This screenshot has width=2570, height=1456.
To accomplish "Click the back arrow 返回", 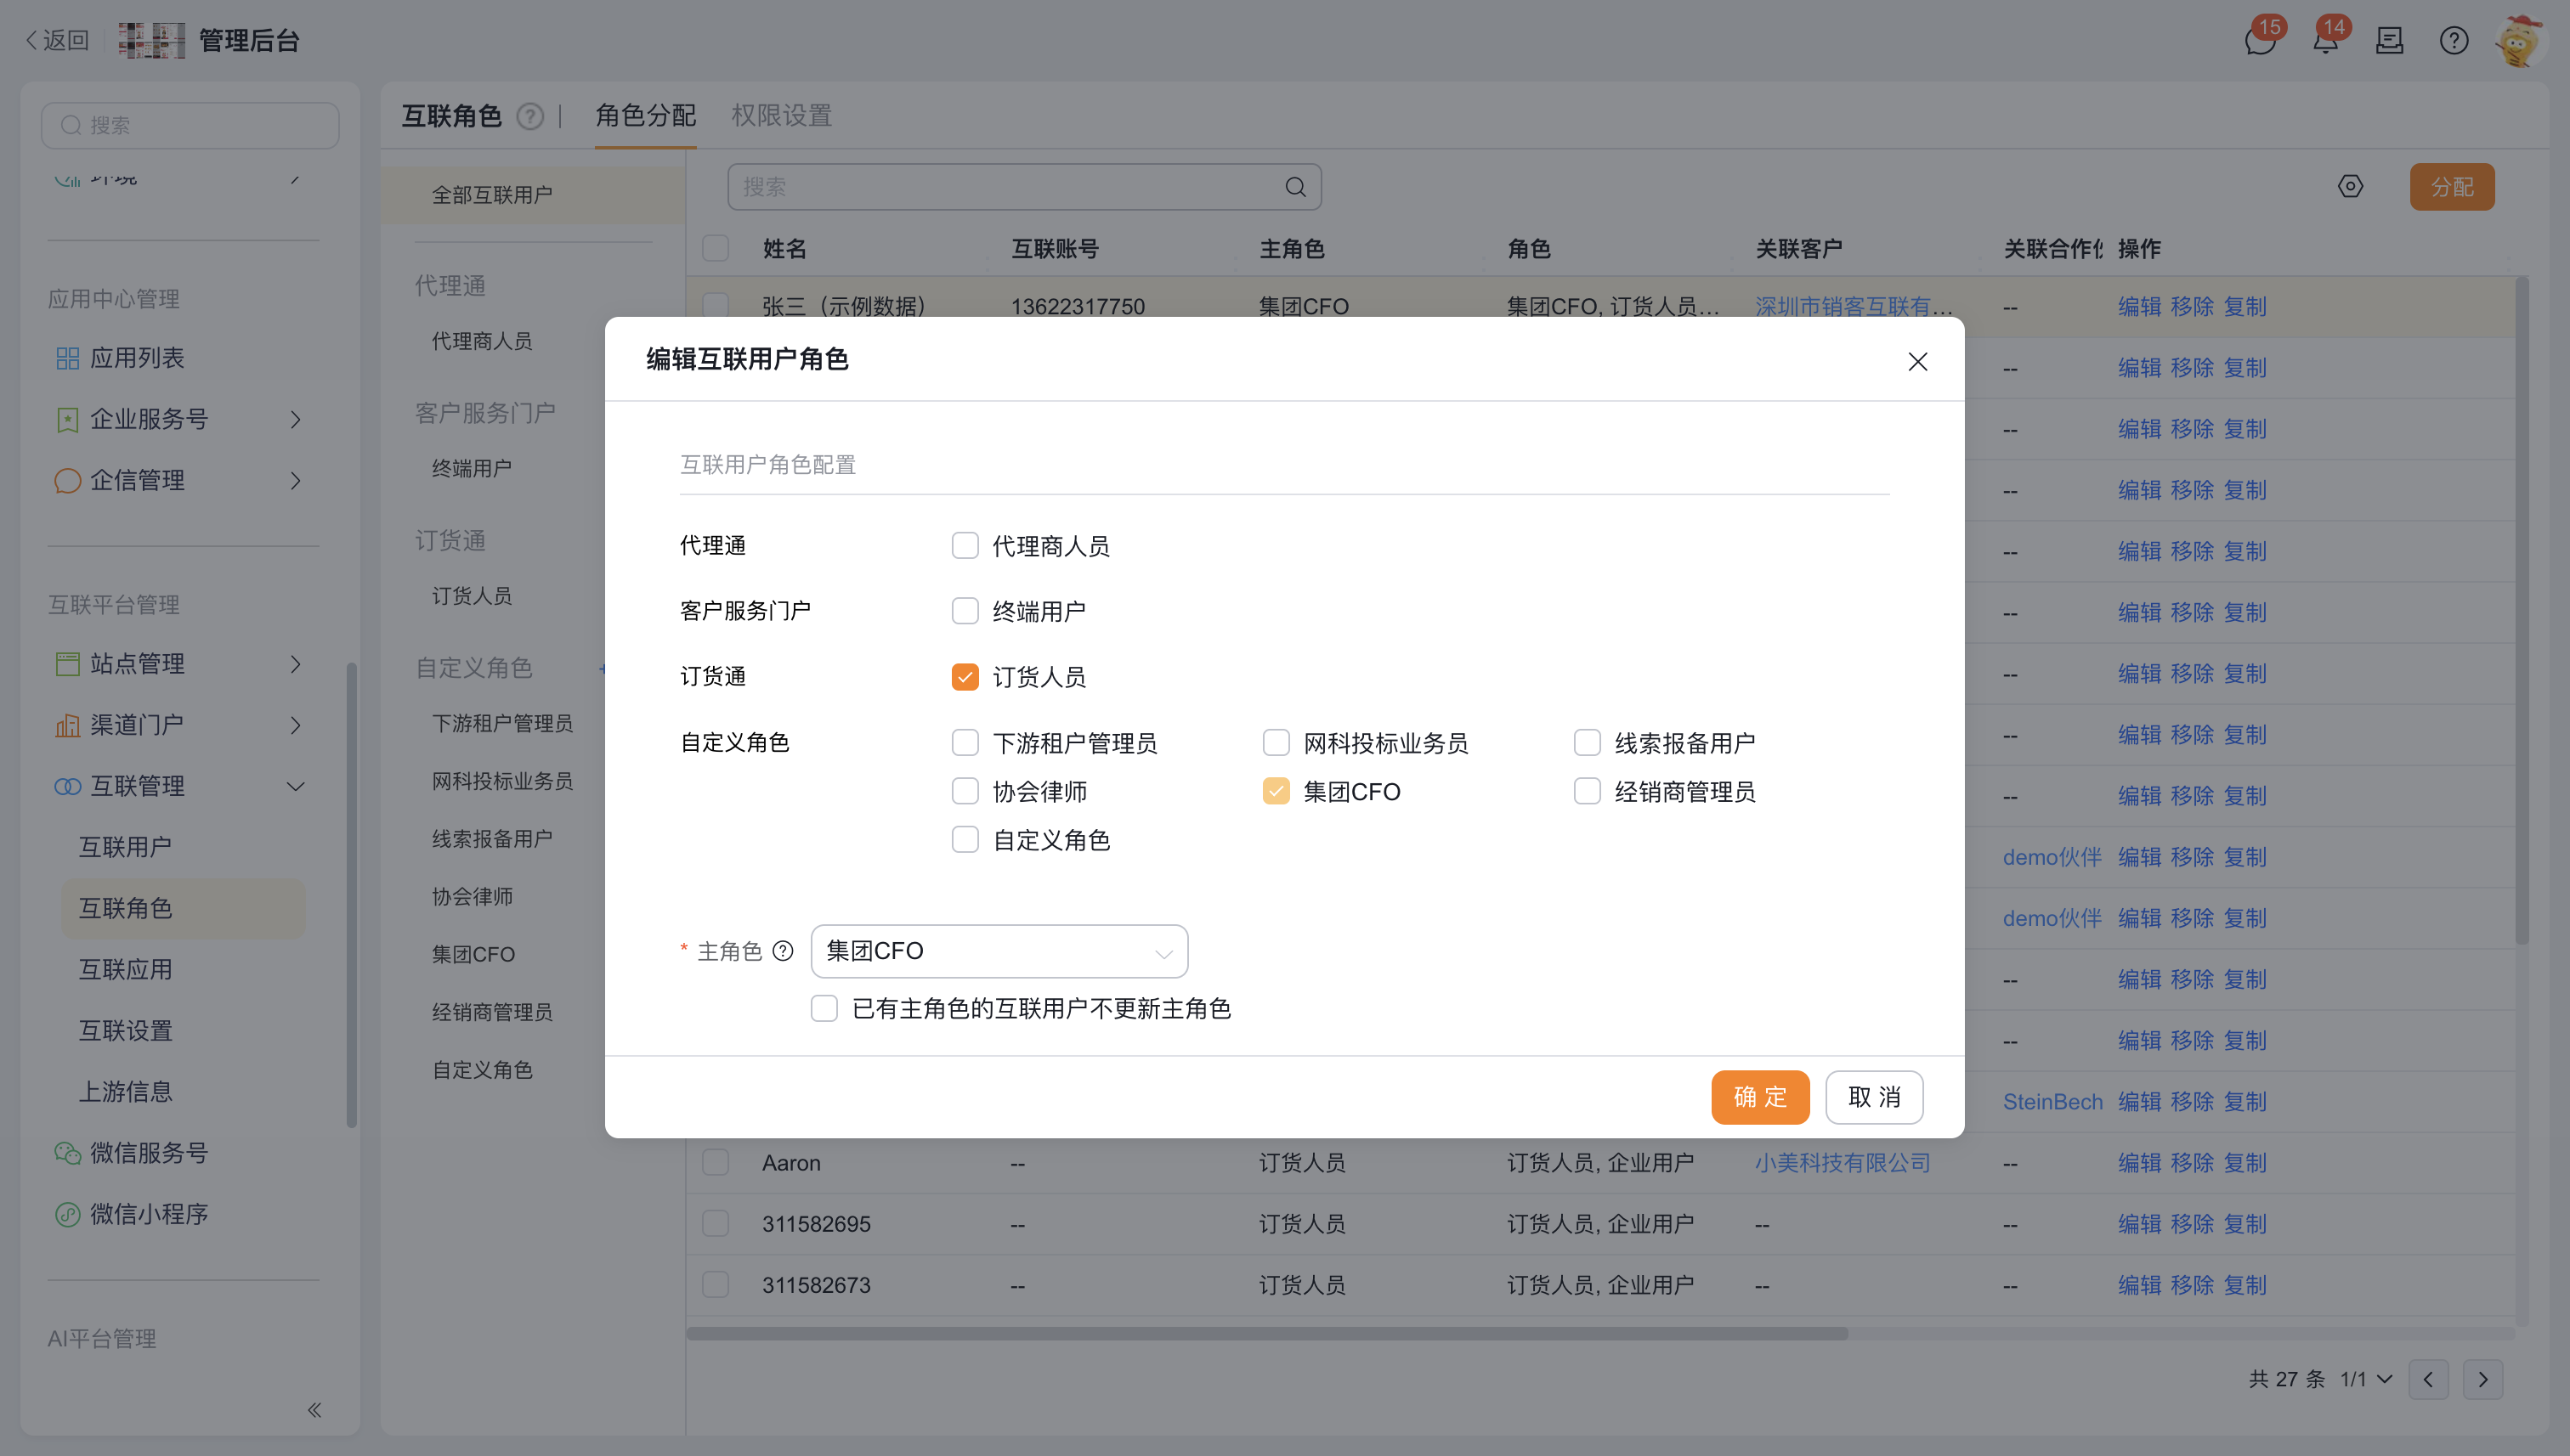I will point(57,40).
